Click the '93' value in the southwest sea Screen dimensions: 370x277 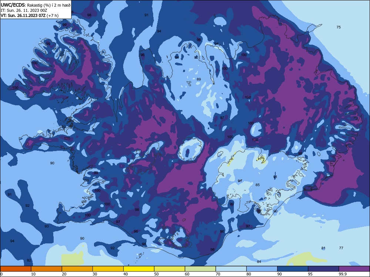(x=47, y=226)
